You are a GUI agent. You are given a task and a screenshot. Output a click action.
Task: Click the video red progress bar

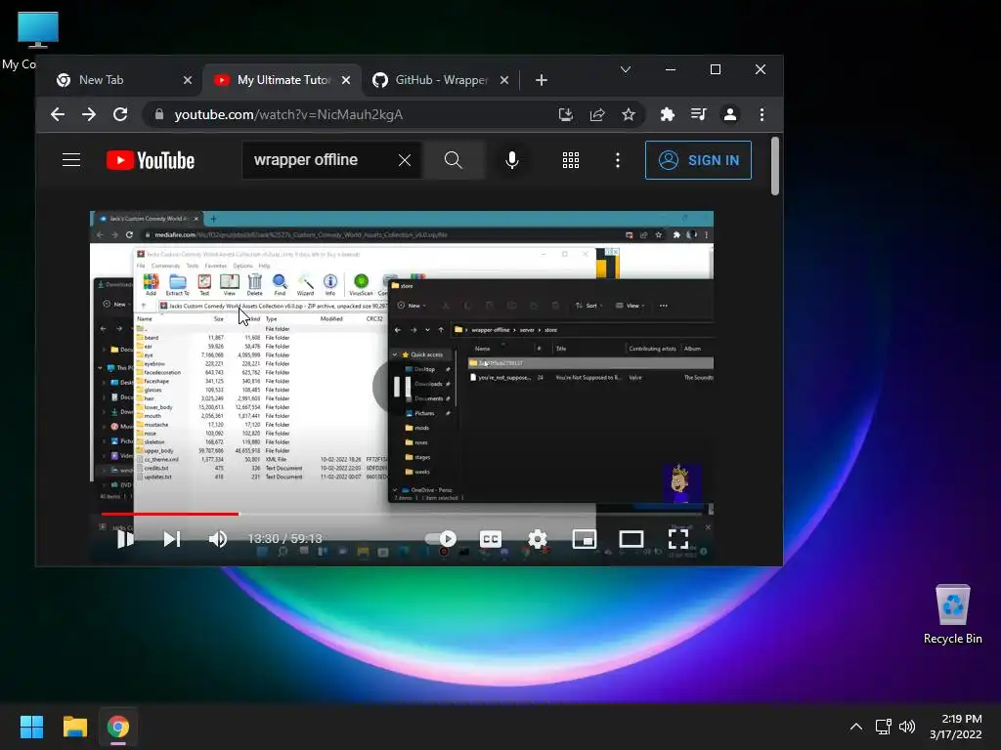[x=170, y=514]
